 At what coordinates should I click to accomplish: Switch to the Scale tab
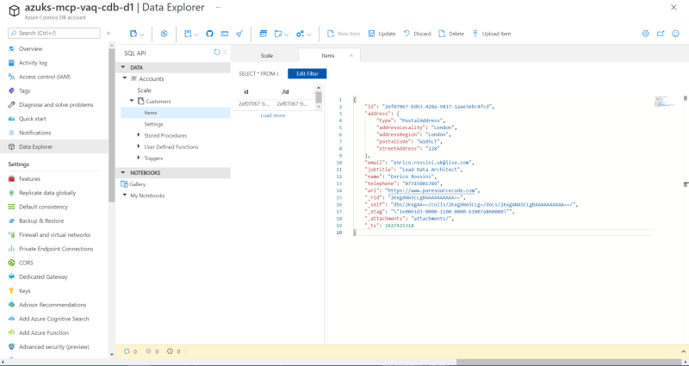coord(266,56)
